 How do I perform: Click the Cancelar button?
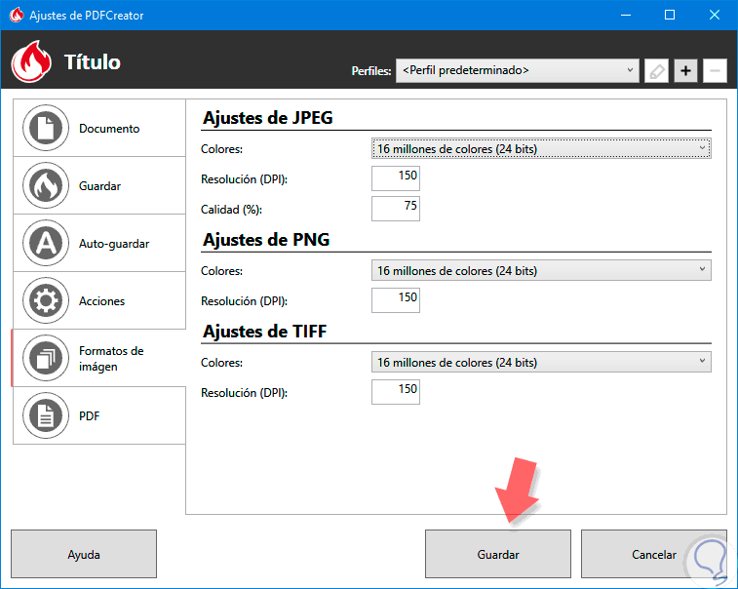pyautogui.click(x=654, y=554)
